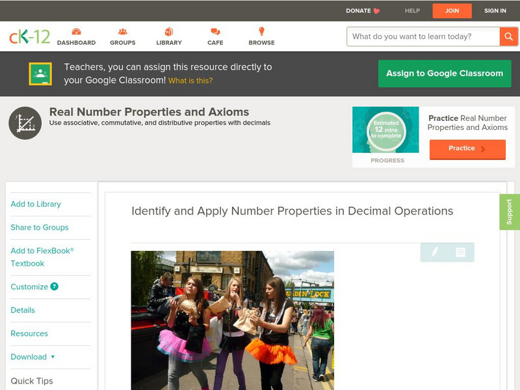Click the green Support side tab
The width and height of the screenshot is (520, 390).
pyautogui.click(x=510, y=212)
